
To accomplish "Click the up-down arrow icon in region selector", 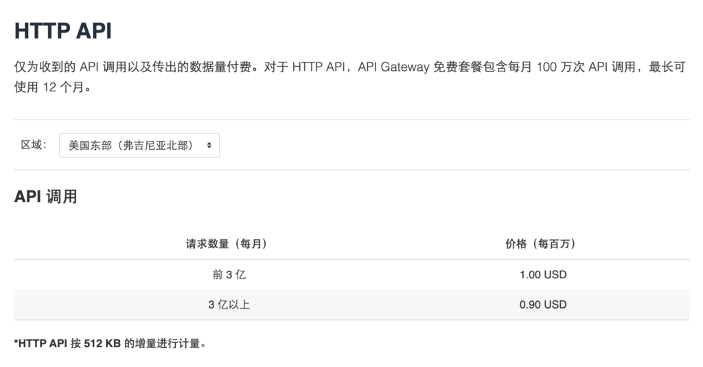I will point(209,145).
